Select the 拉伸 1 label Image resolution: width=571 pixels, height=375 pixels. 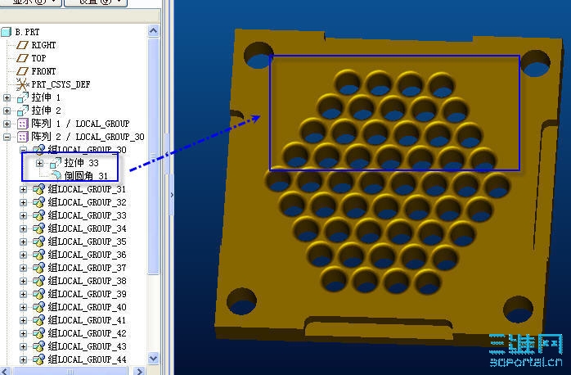47,97
